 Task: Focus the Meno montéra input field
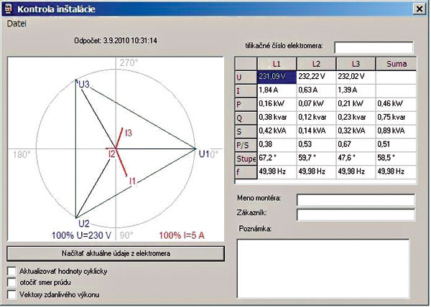pos(356,199)
